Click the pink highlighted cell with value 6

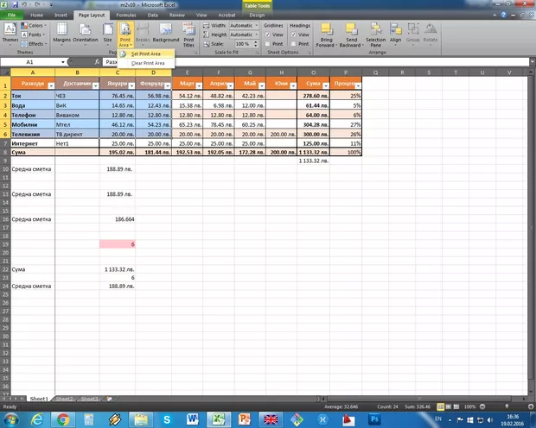(x=118, y=245)
